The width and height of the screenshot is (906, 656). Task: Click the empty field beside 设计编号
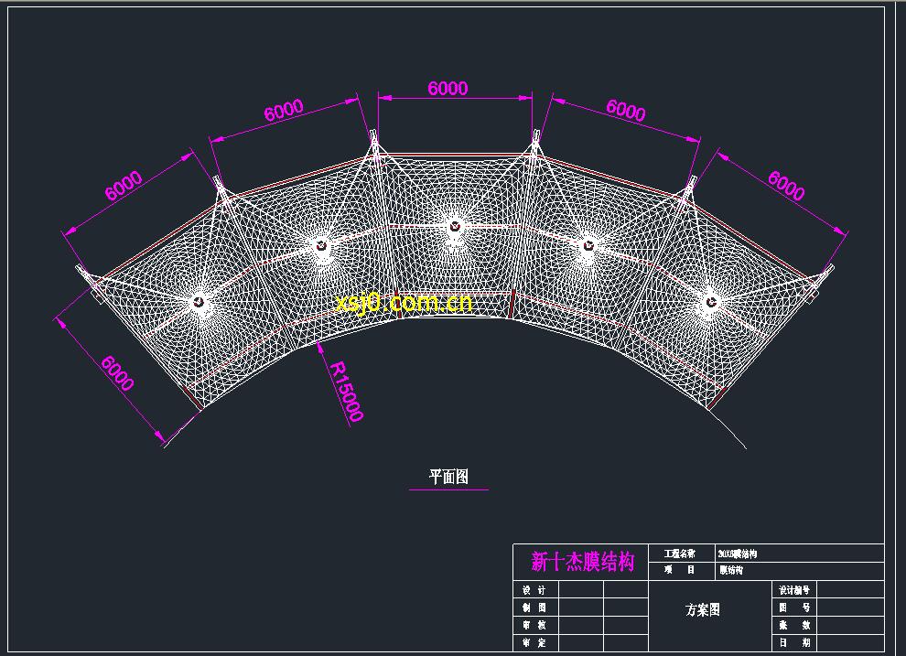[849, 590]
